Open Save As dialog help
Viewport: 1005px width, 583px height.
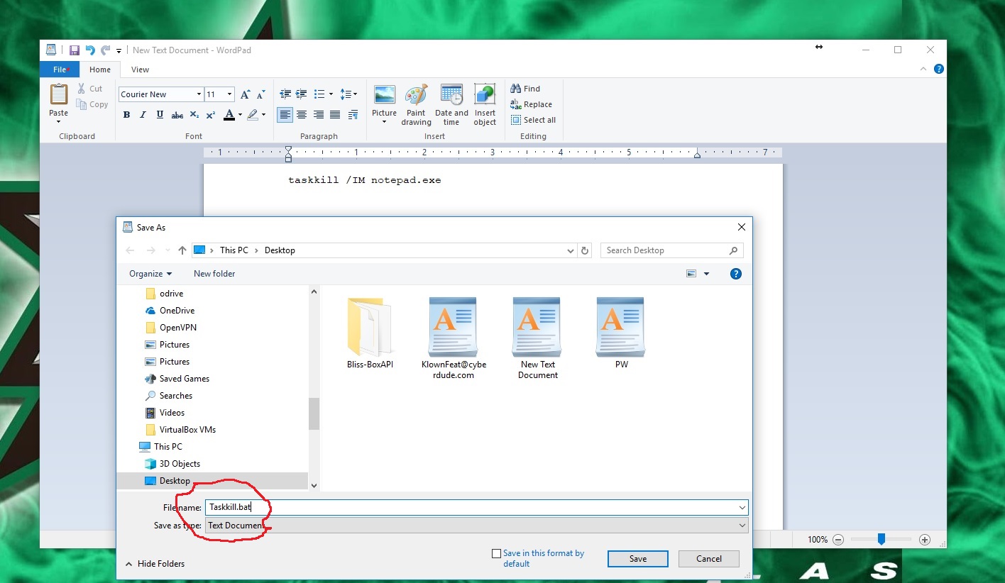pyautogui.click(x=736, y=274)
